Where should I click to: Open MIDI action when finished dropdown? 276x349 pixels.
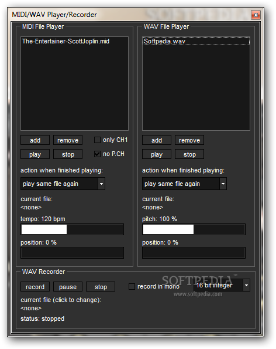pyautogui.click(x=63, y=184)
